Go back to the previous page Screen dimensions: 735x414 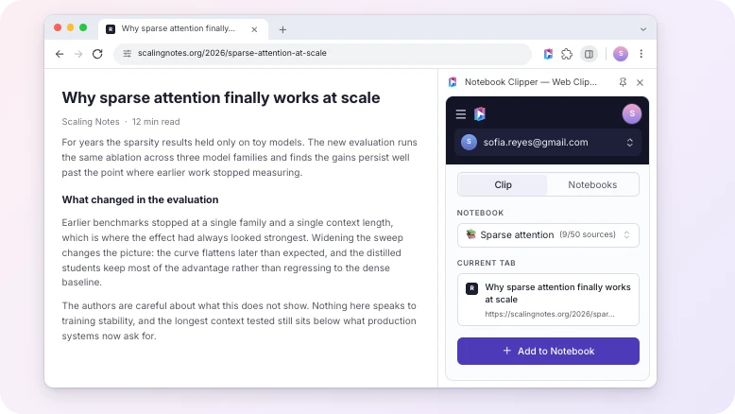coord(60,54)
